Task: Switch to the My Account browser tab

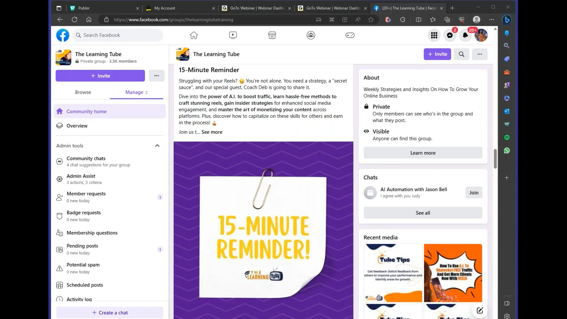Action: 180,8
